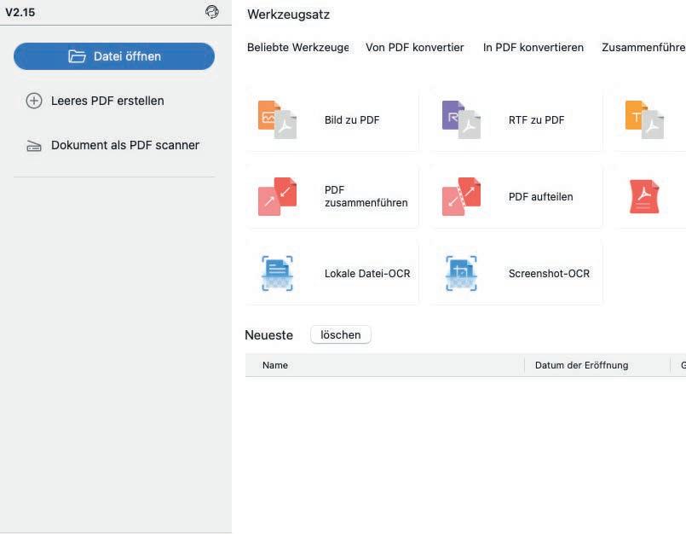Image resolution: width=686 pixels, height=534 pixels.
Task: Switch to Von PDF konvertieren tab
Action: click(415, 47)
